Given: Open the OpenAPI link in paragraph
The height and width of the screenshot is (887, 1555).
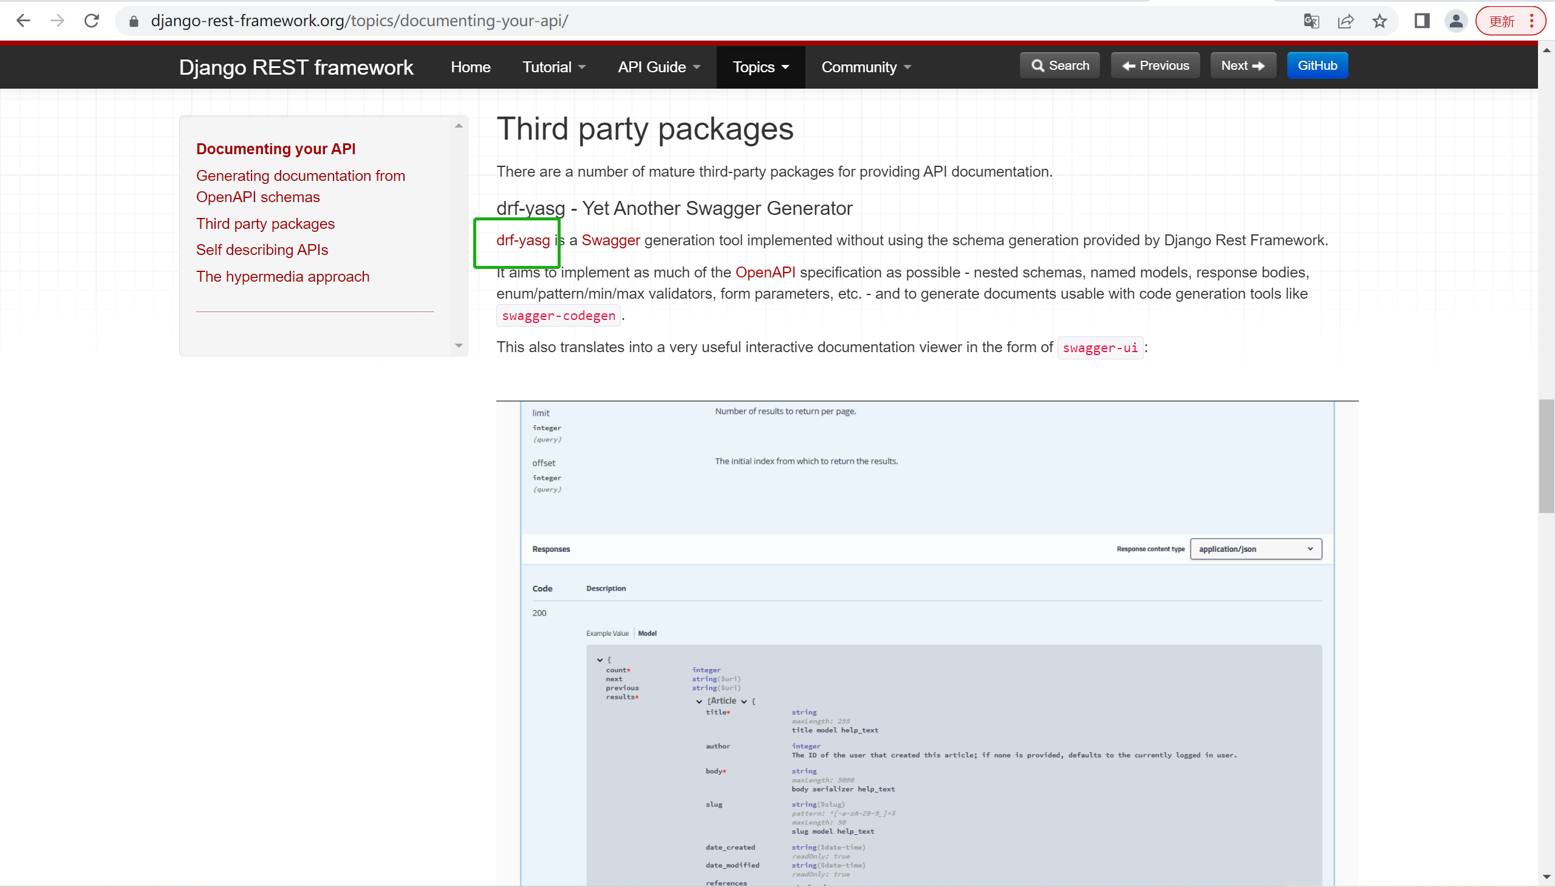Looking at the screenshot, I should tap(765, 273).
